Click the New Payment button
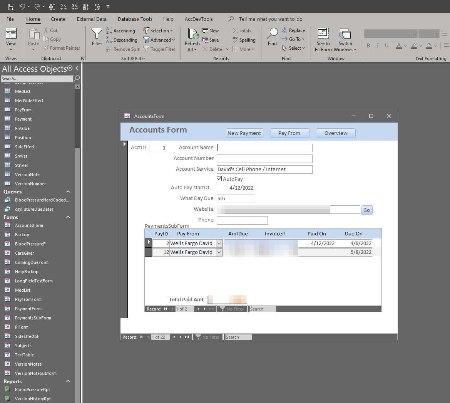This screenshot has height=403, width=450. point(244,133)
